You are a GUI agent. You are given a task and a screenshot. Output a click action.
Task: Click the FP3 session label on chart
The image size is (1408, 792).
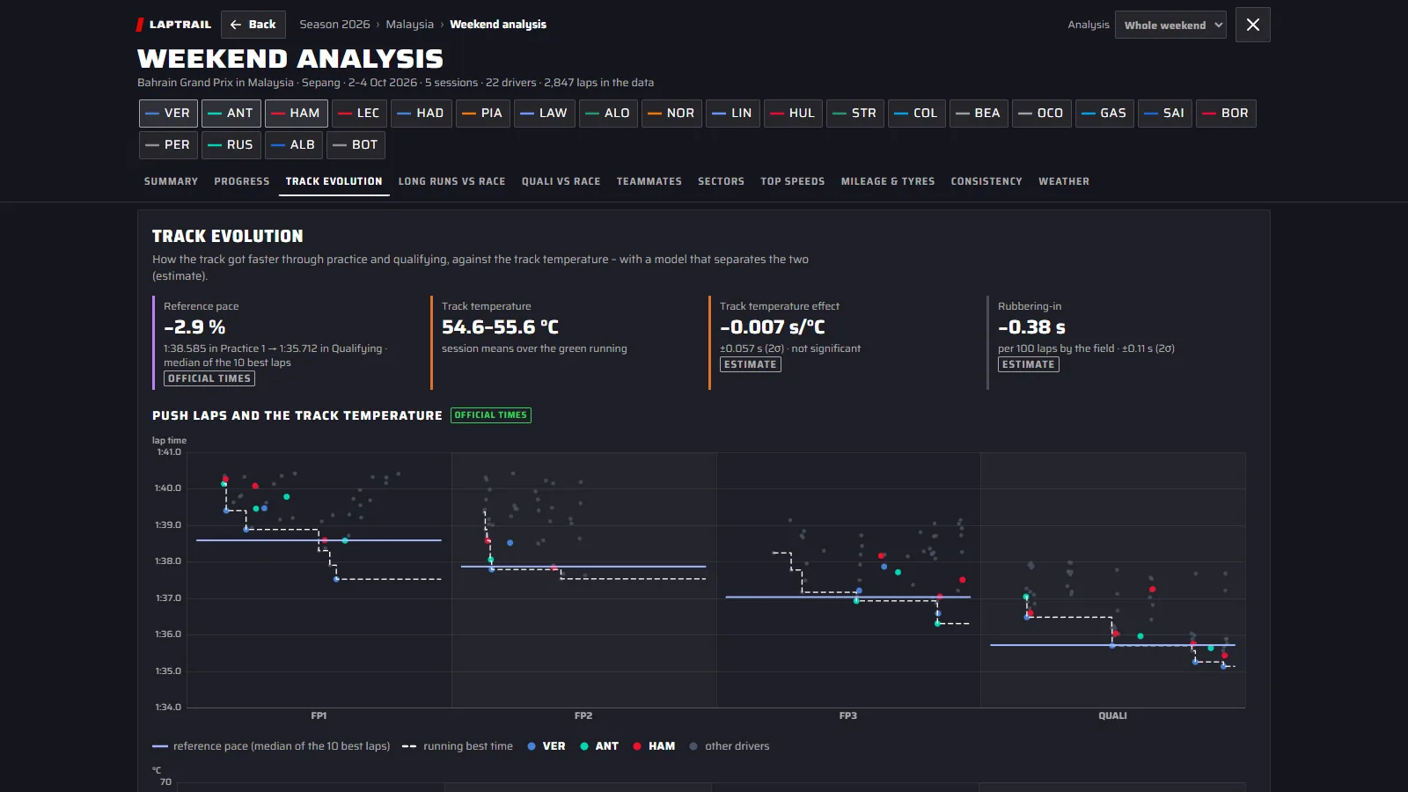pos(848,716)
